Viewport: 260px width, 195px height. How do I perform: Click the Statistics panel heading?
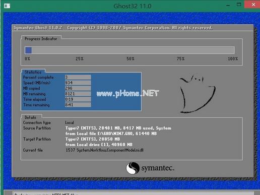33,72
